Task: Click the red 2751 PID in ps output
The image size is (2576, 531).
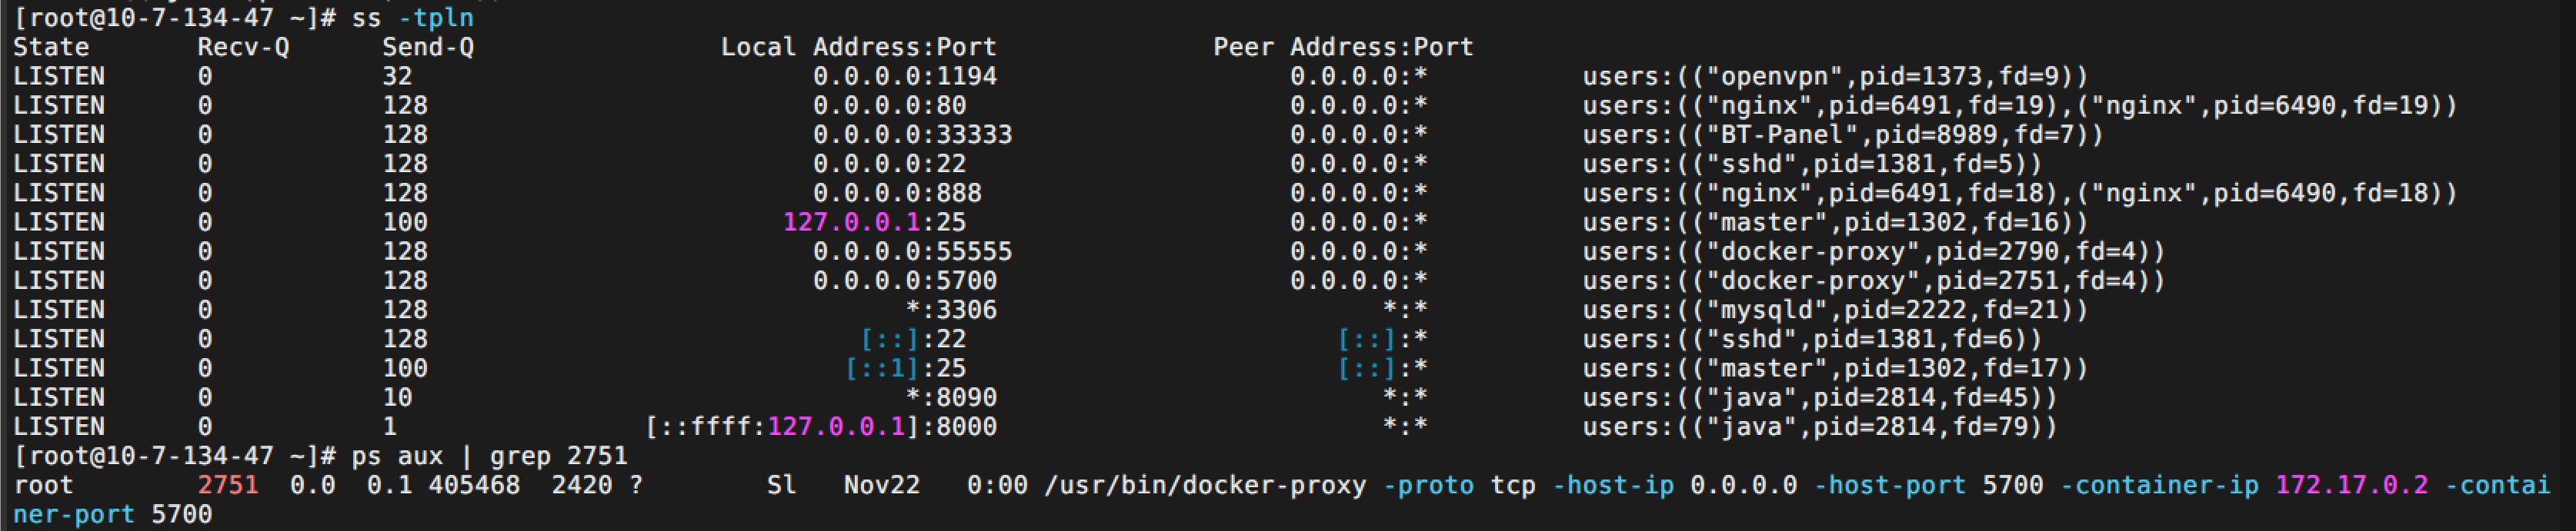Action: click(228, 485)
